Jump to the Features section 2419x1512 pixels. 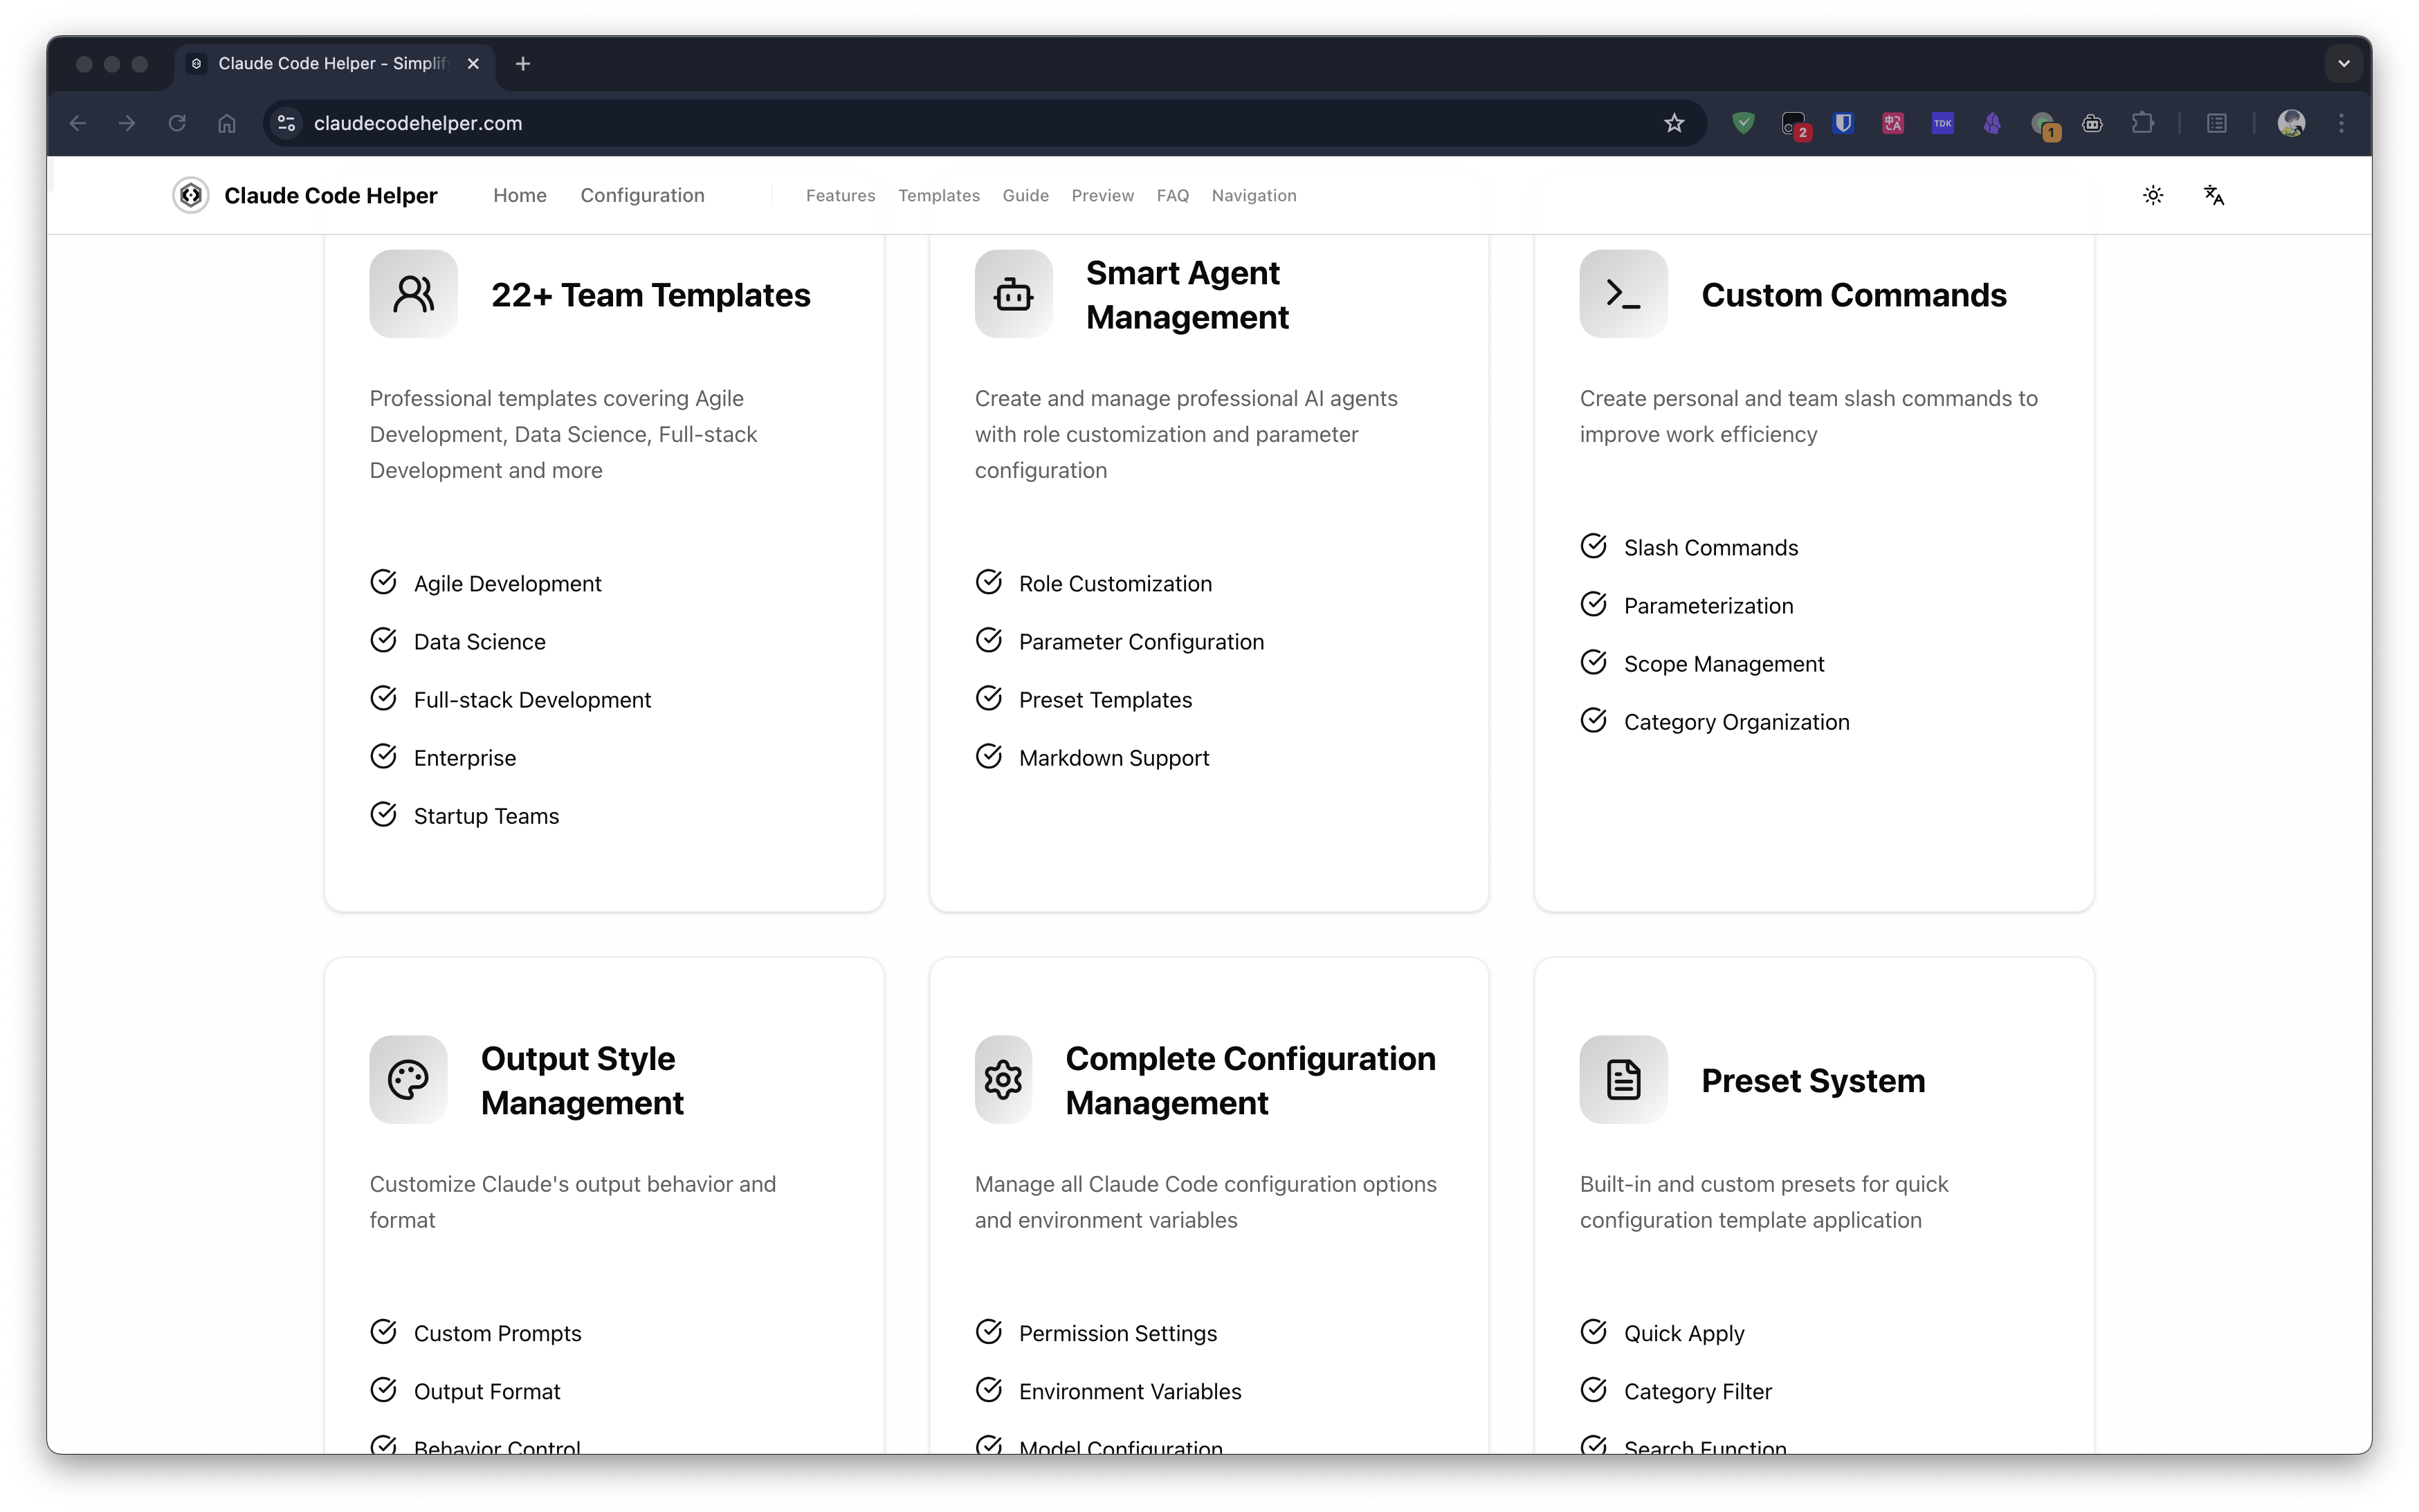pyautogui.click(x=840, y=195)
